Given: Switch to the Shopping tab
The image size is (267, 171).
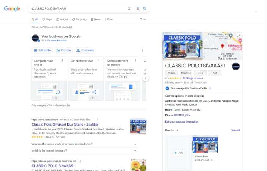Looking at the screenshot, I should point(79,19).
